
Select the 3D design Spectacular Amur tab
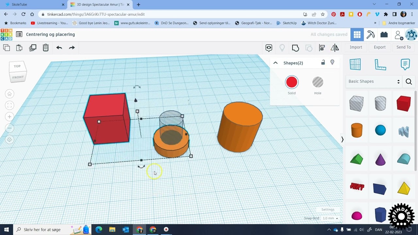pyautogui.click(x=100, y=5)
